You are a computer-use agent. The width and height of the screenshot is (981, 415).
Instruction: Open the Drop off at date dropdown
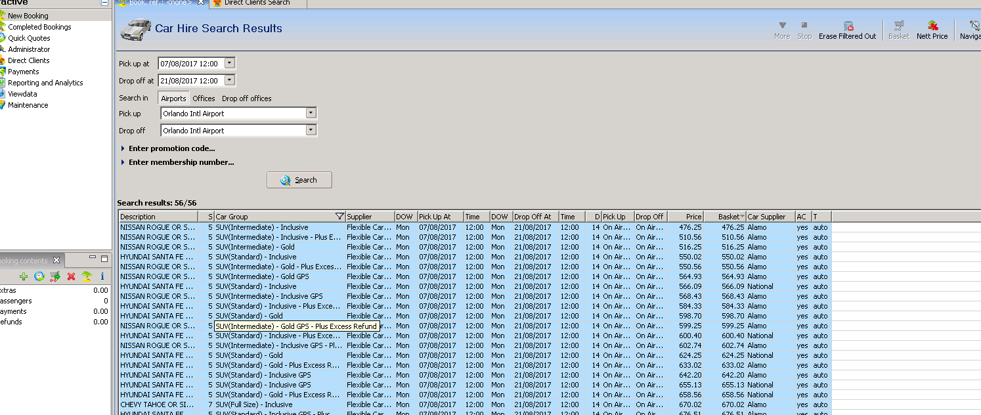229,81
